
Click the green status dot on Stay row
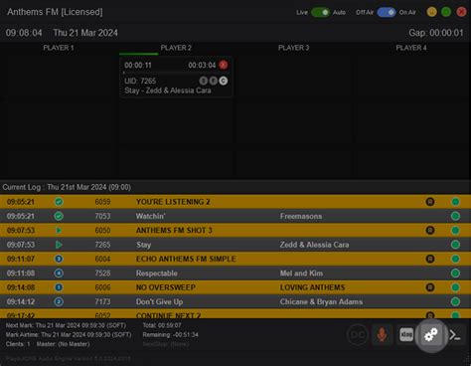455,245
